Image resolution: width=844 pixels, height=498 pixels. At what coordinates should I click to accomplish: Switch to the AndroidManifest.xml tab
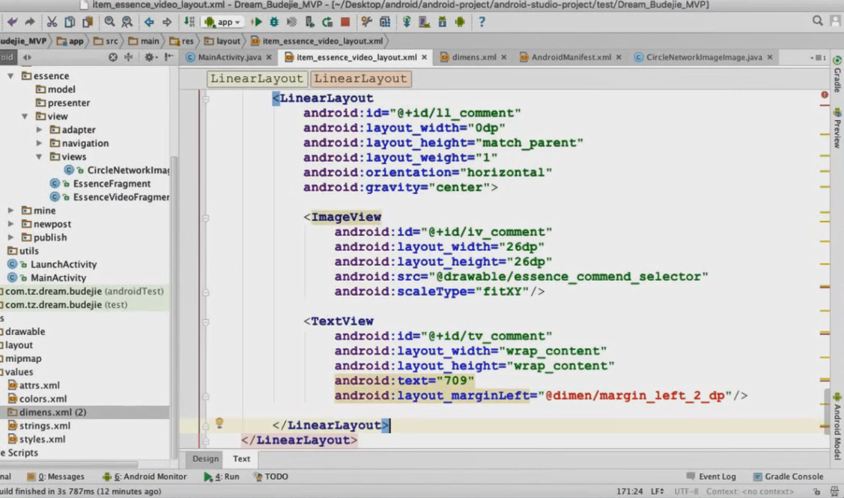[x=571, y=57]
